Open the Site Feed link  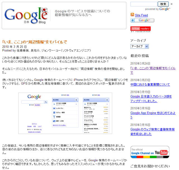tap(141, 15)
